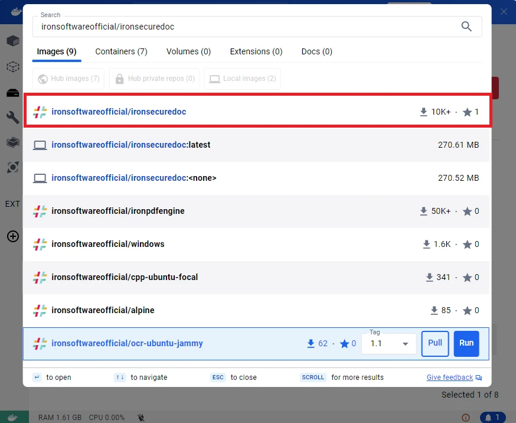The width and height of the screenshot is (516, 423).
Task: Open the Containers view in left sidebar
Action: [x=12, y=41]
